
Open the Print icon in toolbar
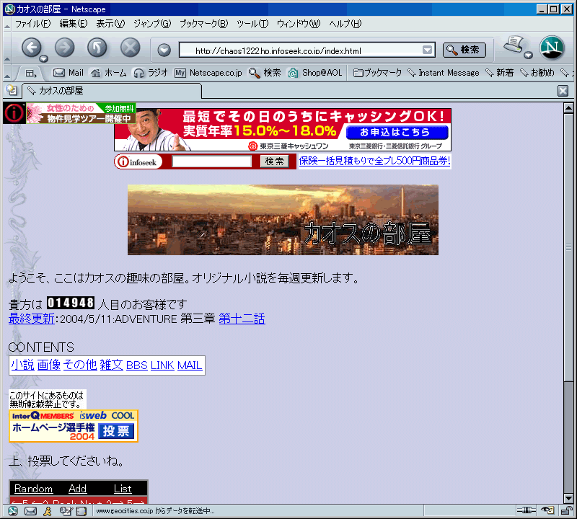pyautogui.click(x=514, y=45)
